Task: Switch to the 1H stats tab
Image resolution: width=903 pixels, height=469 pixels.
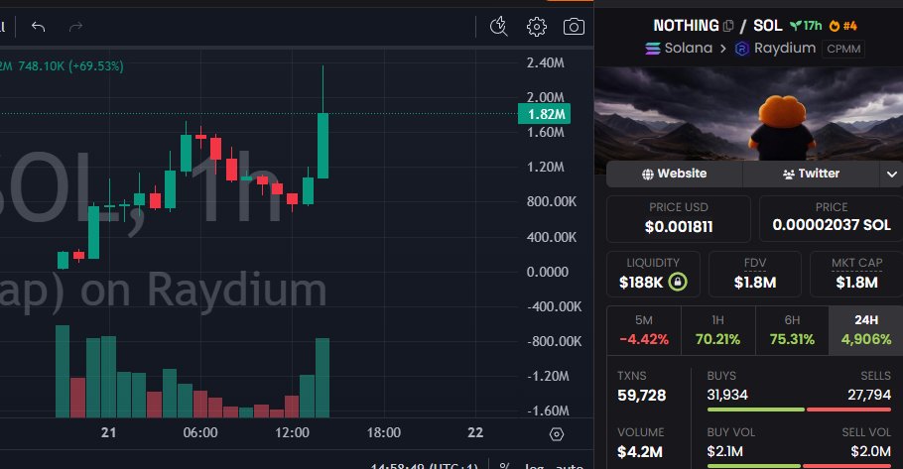Action: (716, 329)
